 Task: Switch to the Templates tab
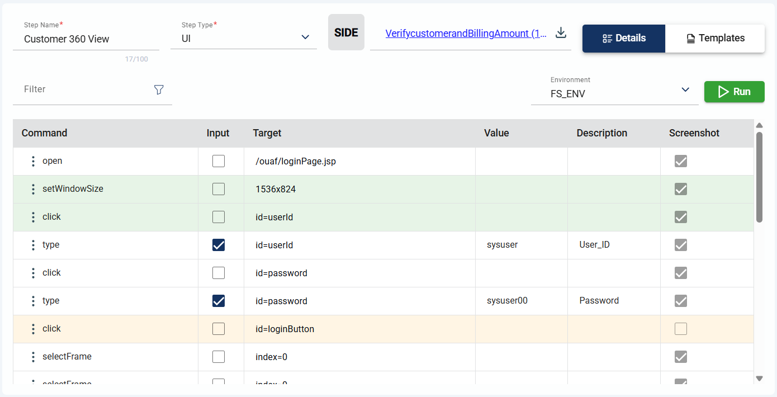tap(715, 39)
